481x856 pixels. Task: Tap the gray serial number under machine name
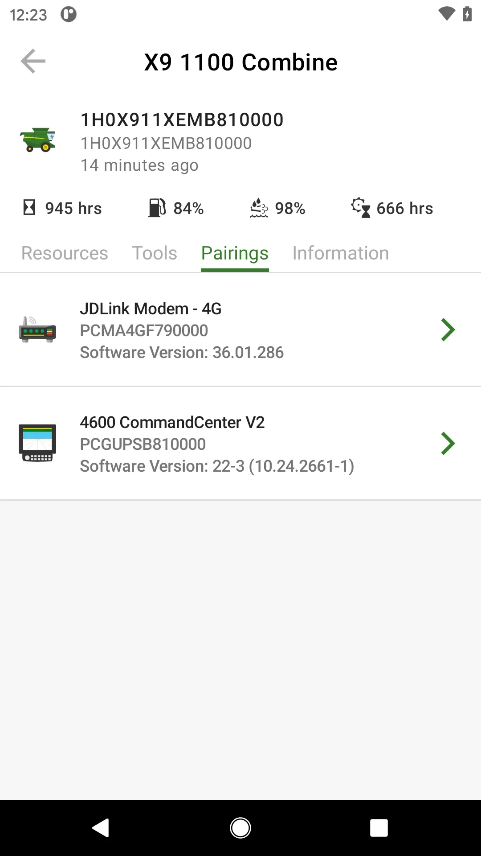pyautogui.click(x=166, y=143)
